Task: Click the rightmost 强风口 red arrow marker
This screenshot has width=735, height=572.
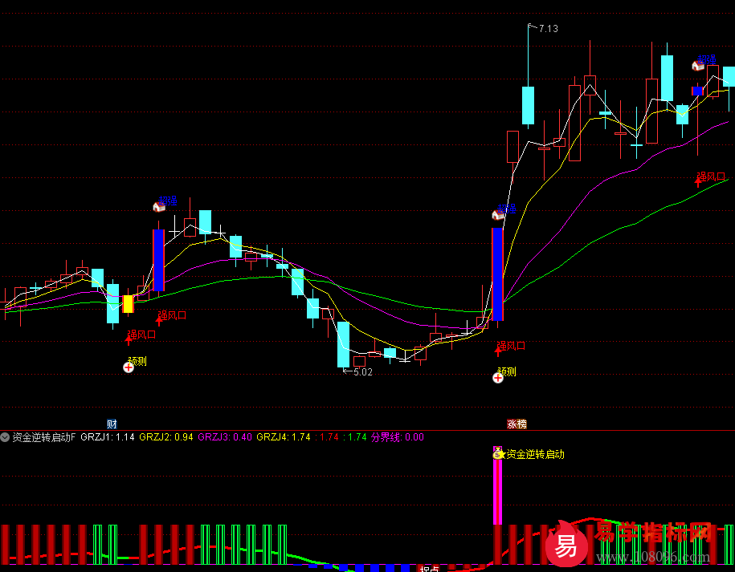Action: pyautogui.click(x=700, y=181)
